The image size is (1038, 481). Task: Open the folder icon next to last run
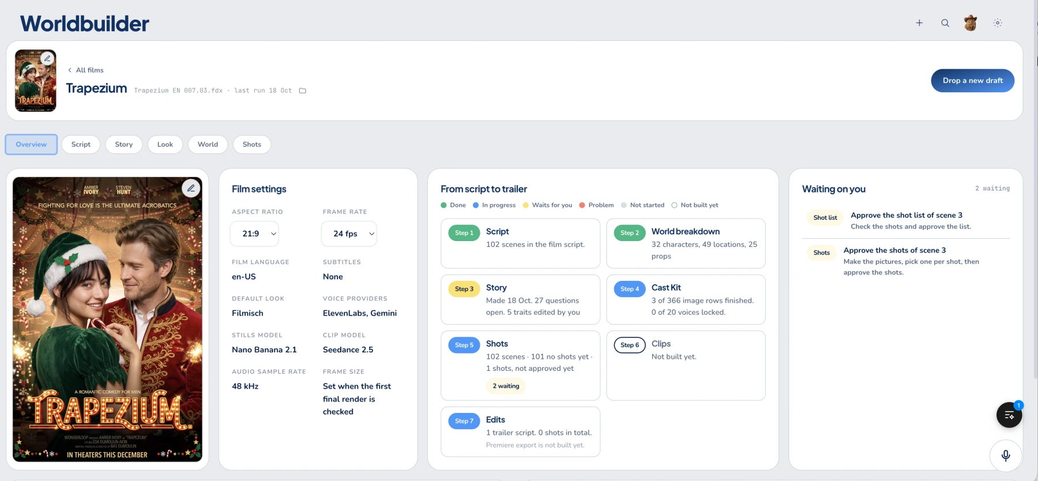pyautogui.click(x=302, y=91)
